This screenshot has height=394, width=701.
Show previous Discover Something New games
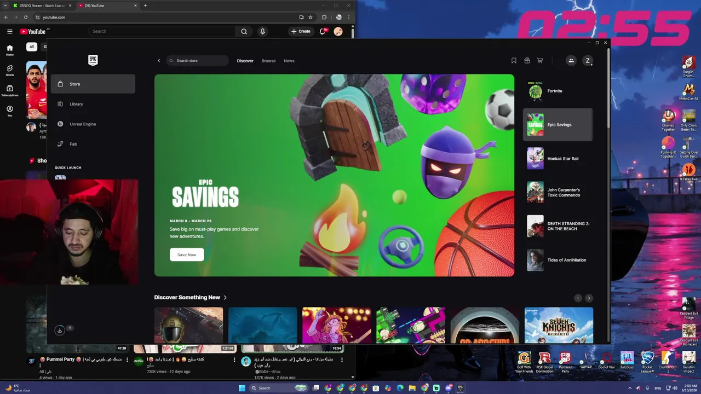(578, 298)
